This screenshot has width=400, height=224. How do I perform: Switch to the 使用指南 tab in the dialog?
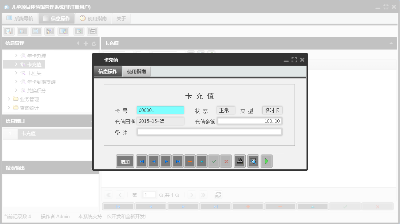click(x=136, y=71)
